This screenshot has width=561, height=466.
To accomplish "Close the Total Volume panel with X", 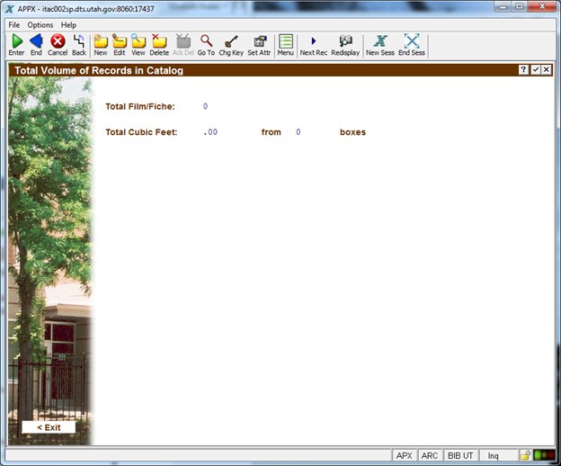I will point(546,70).
